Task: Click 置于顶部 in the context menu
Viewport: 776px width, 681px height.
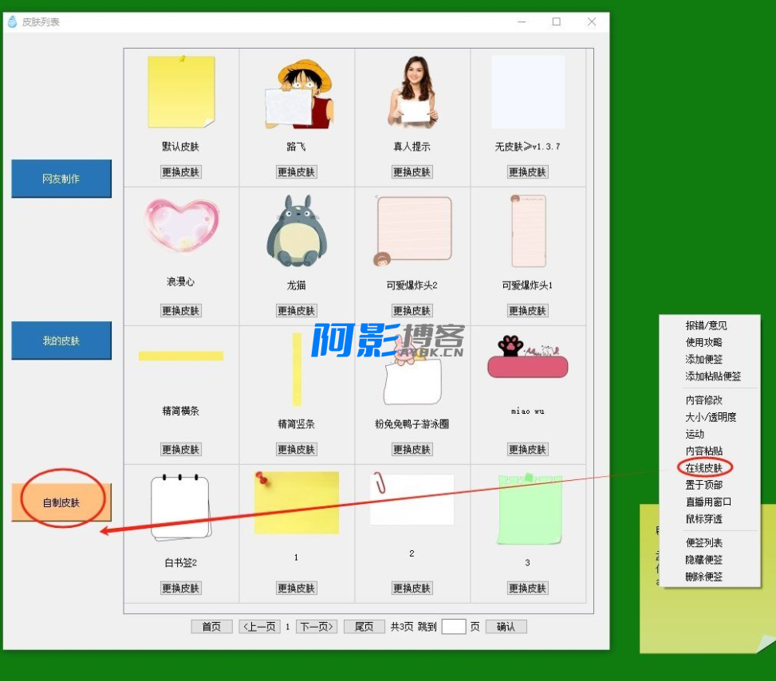Action: point(704,485)
